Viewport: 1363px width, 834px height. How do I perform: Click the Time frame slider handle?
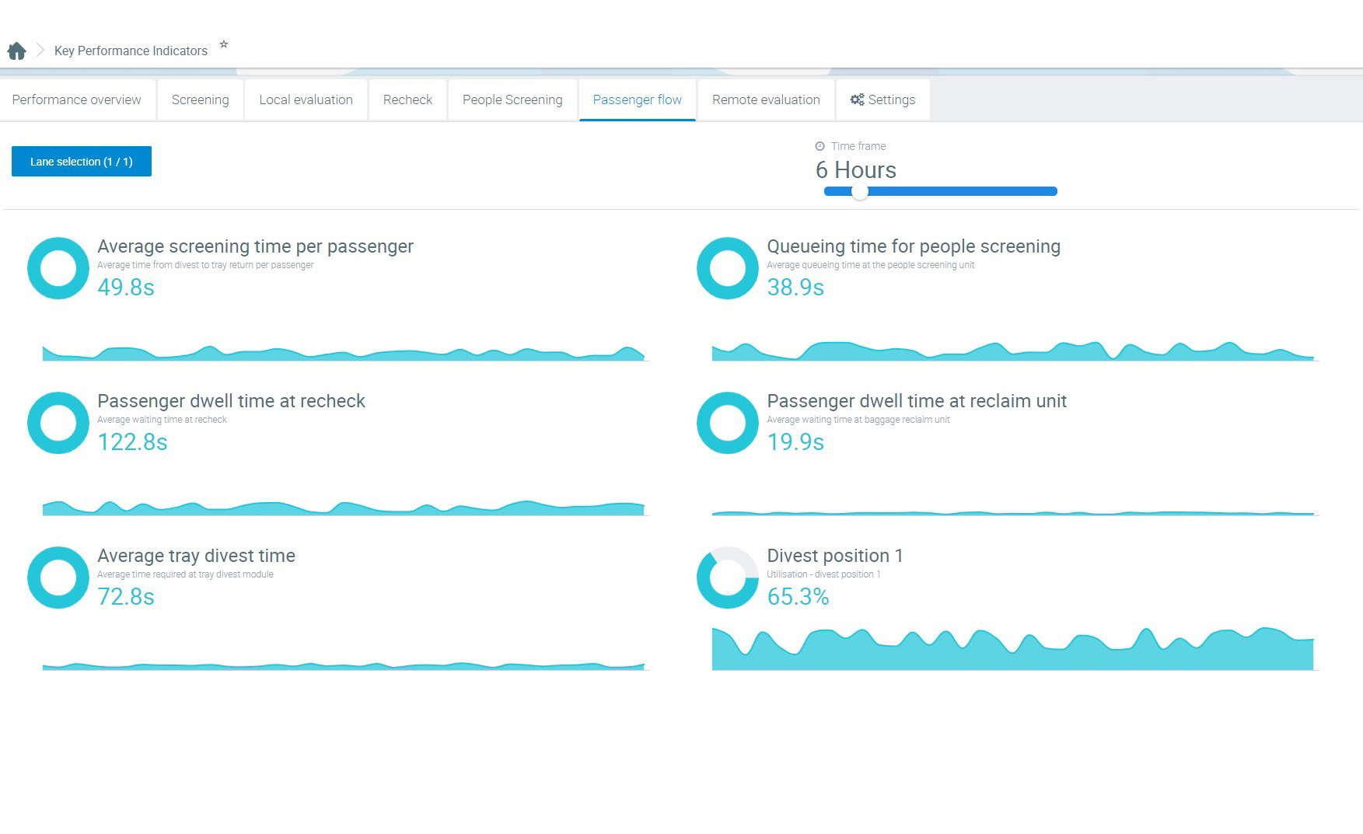(859, 191)
